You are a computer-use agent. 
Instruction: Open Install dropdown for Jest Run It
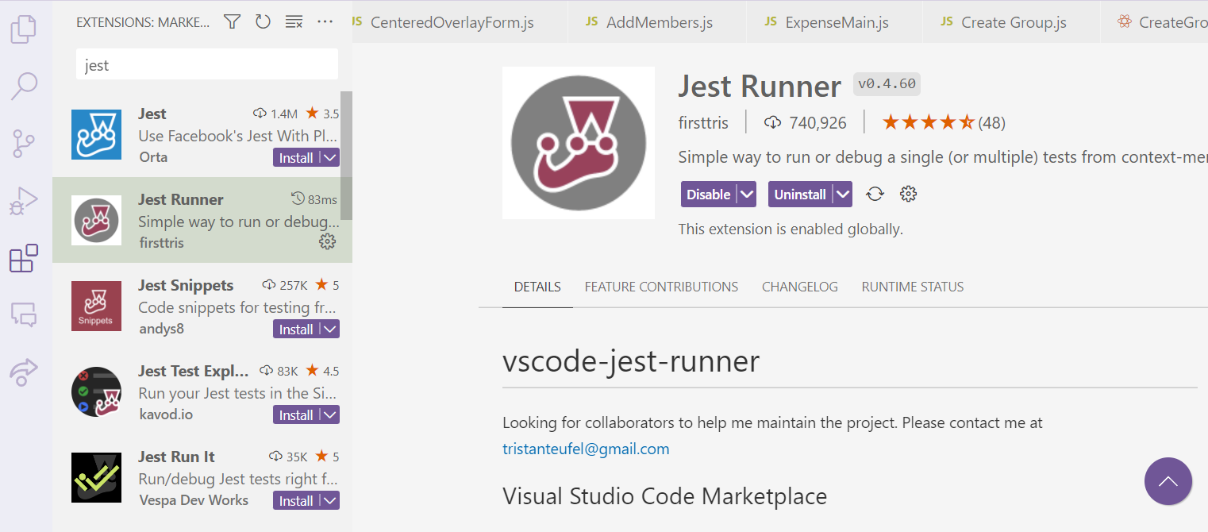pos(329,500)
